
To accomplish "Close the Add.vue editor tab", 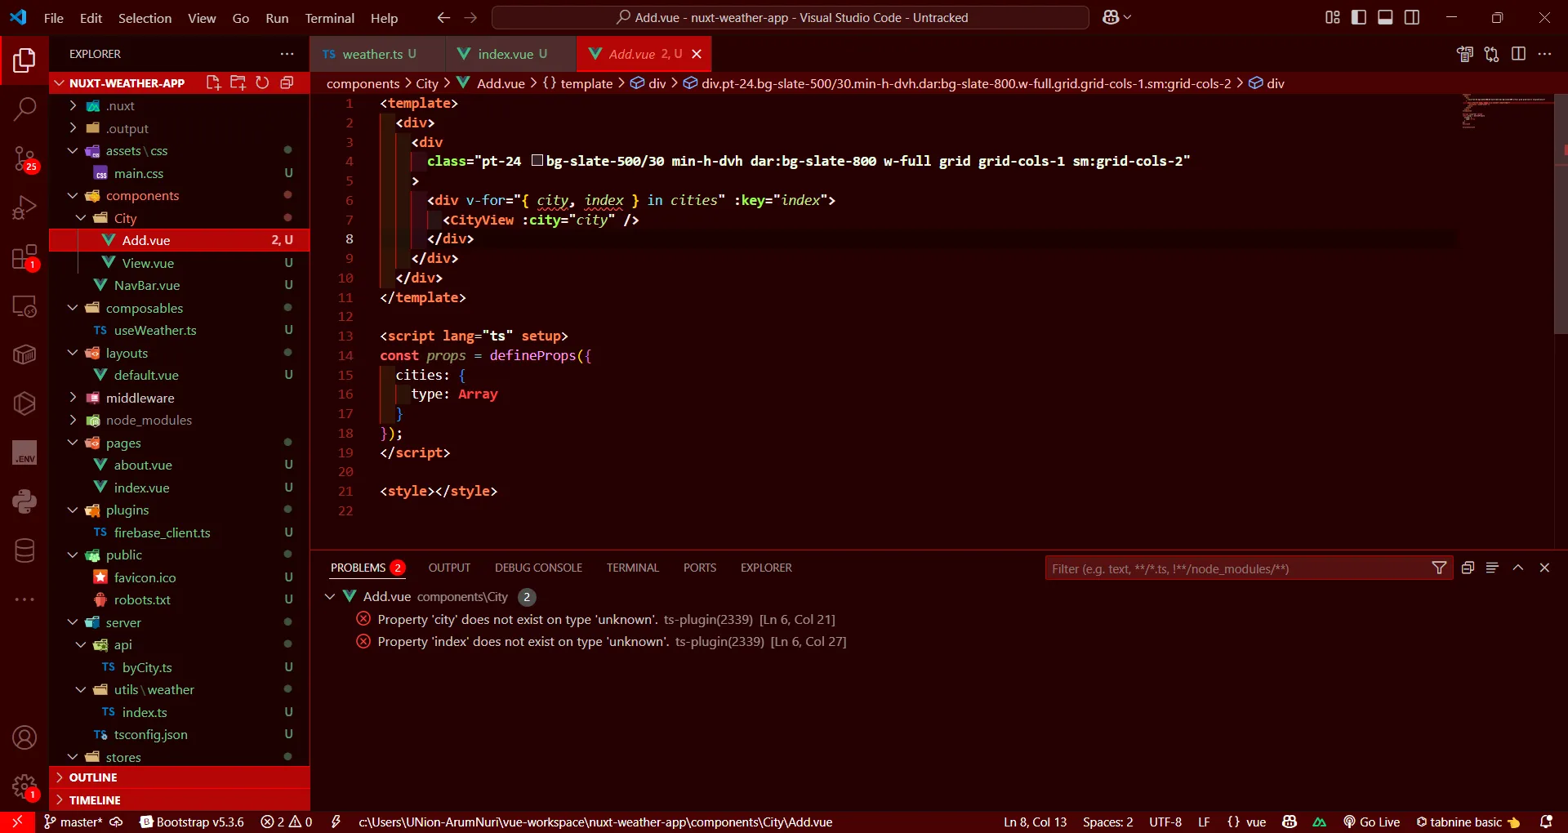I will [697, 54].
